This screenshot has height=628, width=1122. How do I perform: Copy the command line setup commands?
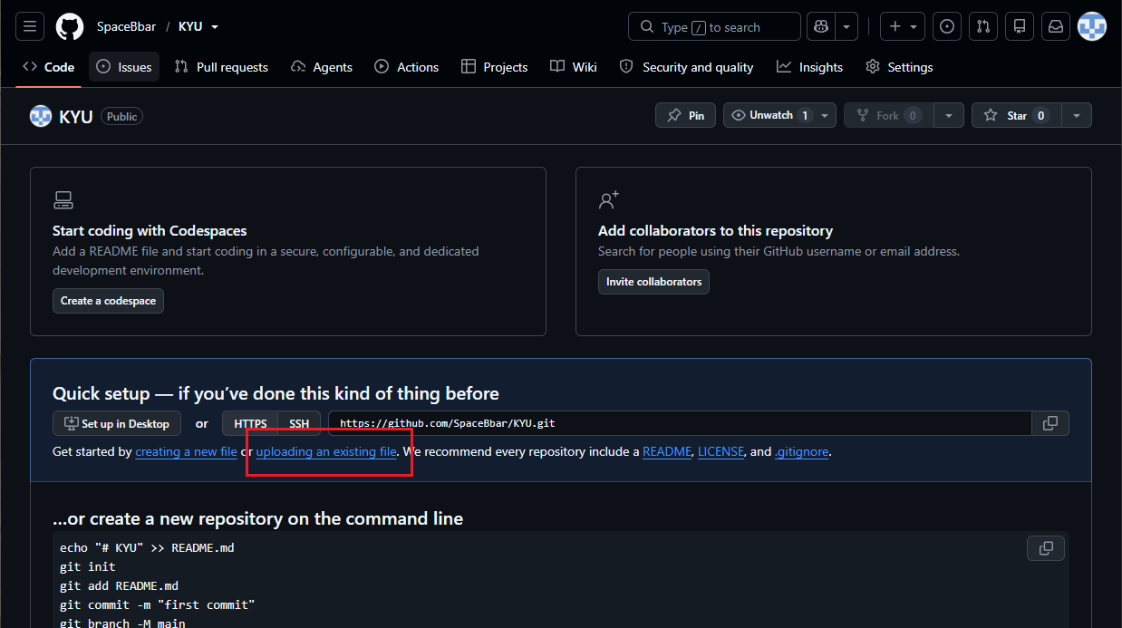coord(1046,548)
